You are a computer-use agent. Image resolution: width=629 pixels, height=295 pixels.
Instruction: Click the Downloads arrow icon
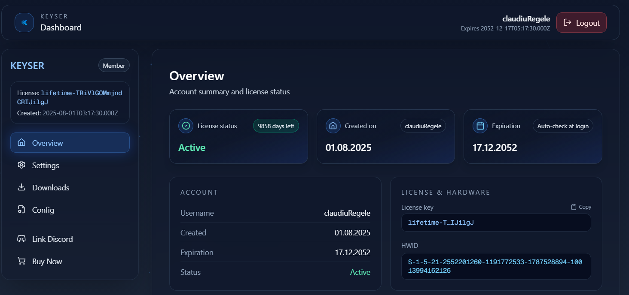point(21,187)
